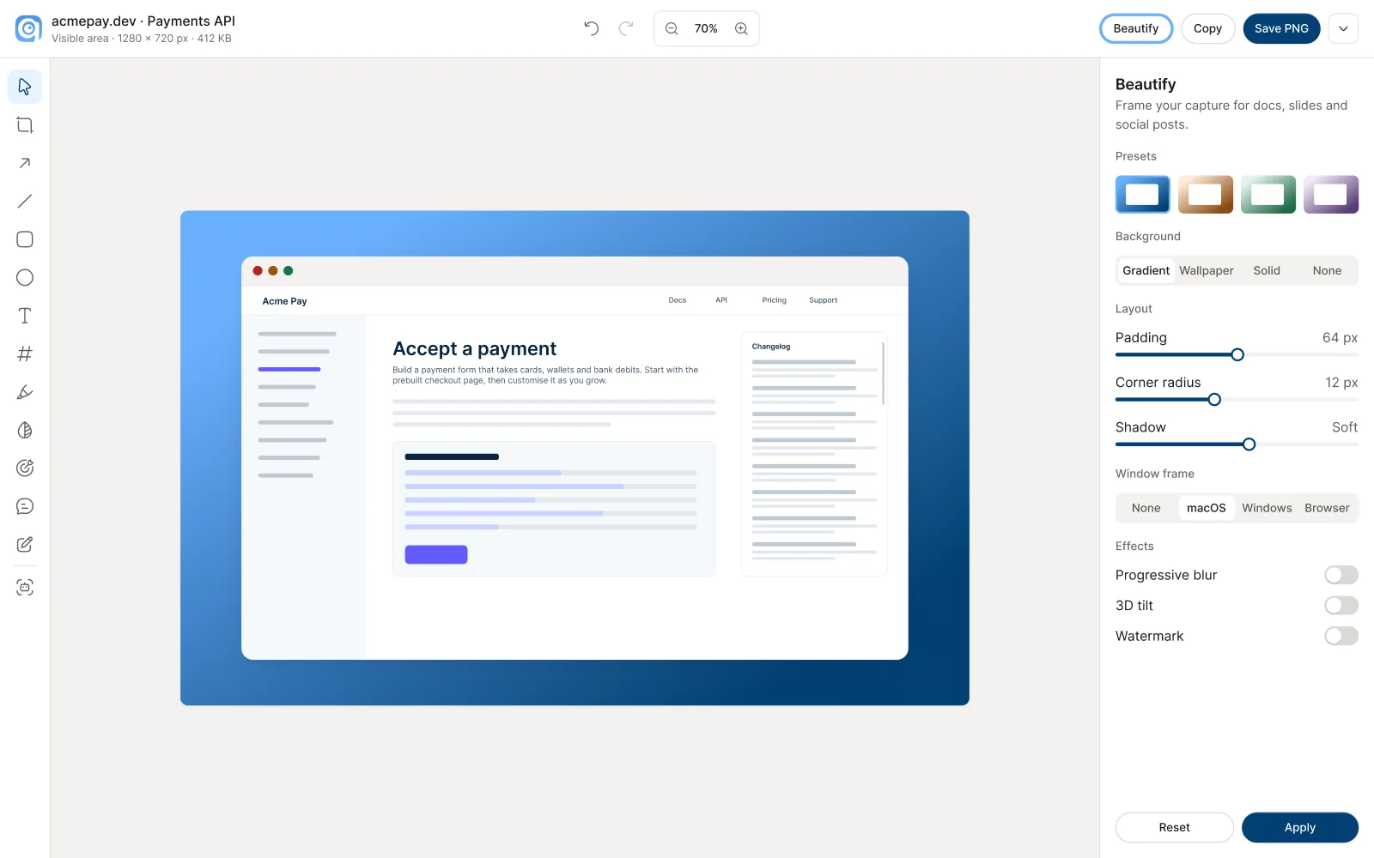This screenshot has height=858, width=1374.
Task: Click Save PNG
Action: click(x=1281, y=28)
